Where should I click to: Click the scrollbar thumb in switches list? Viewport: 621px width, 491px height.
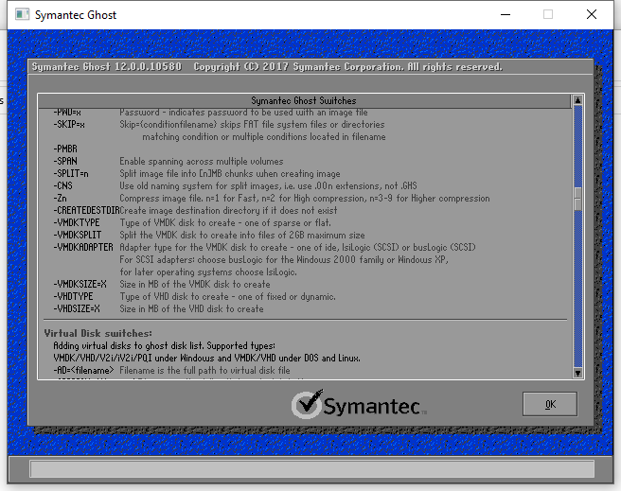[x=577, y=199]
